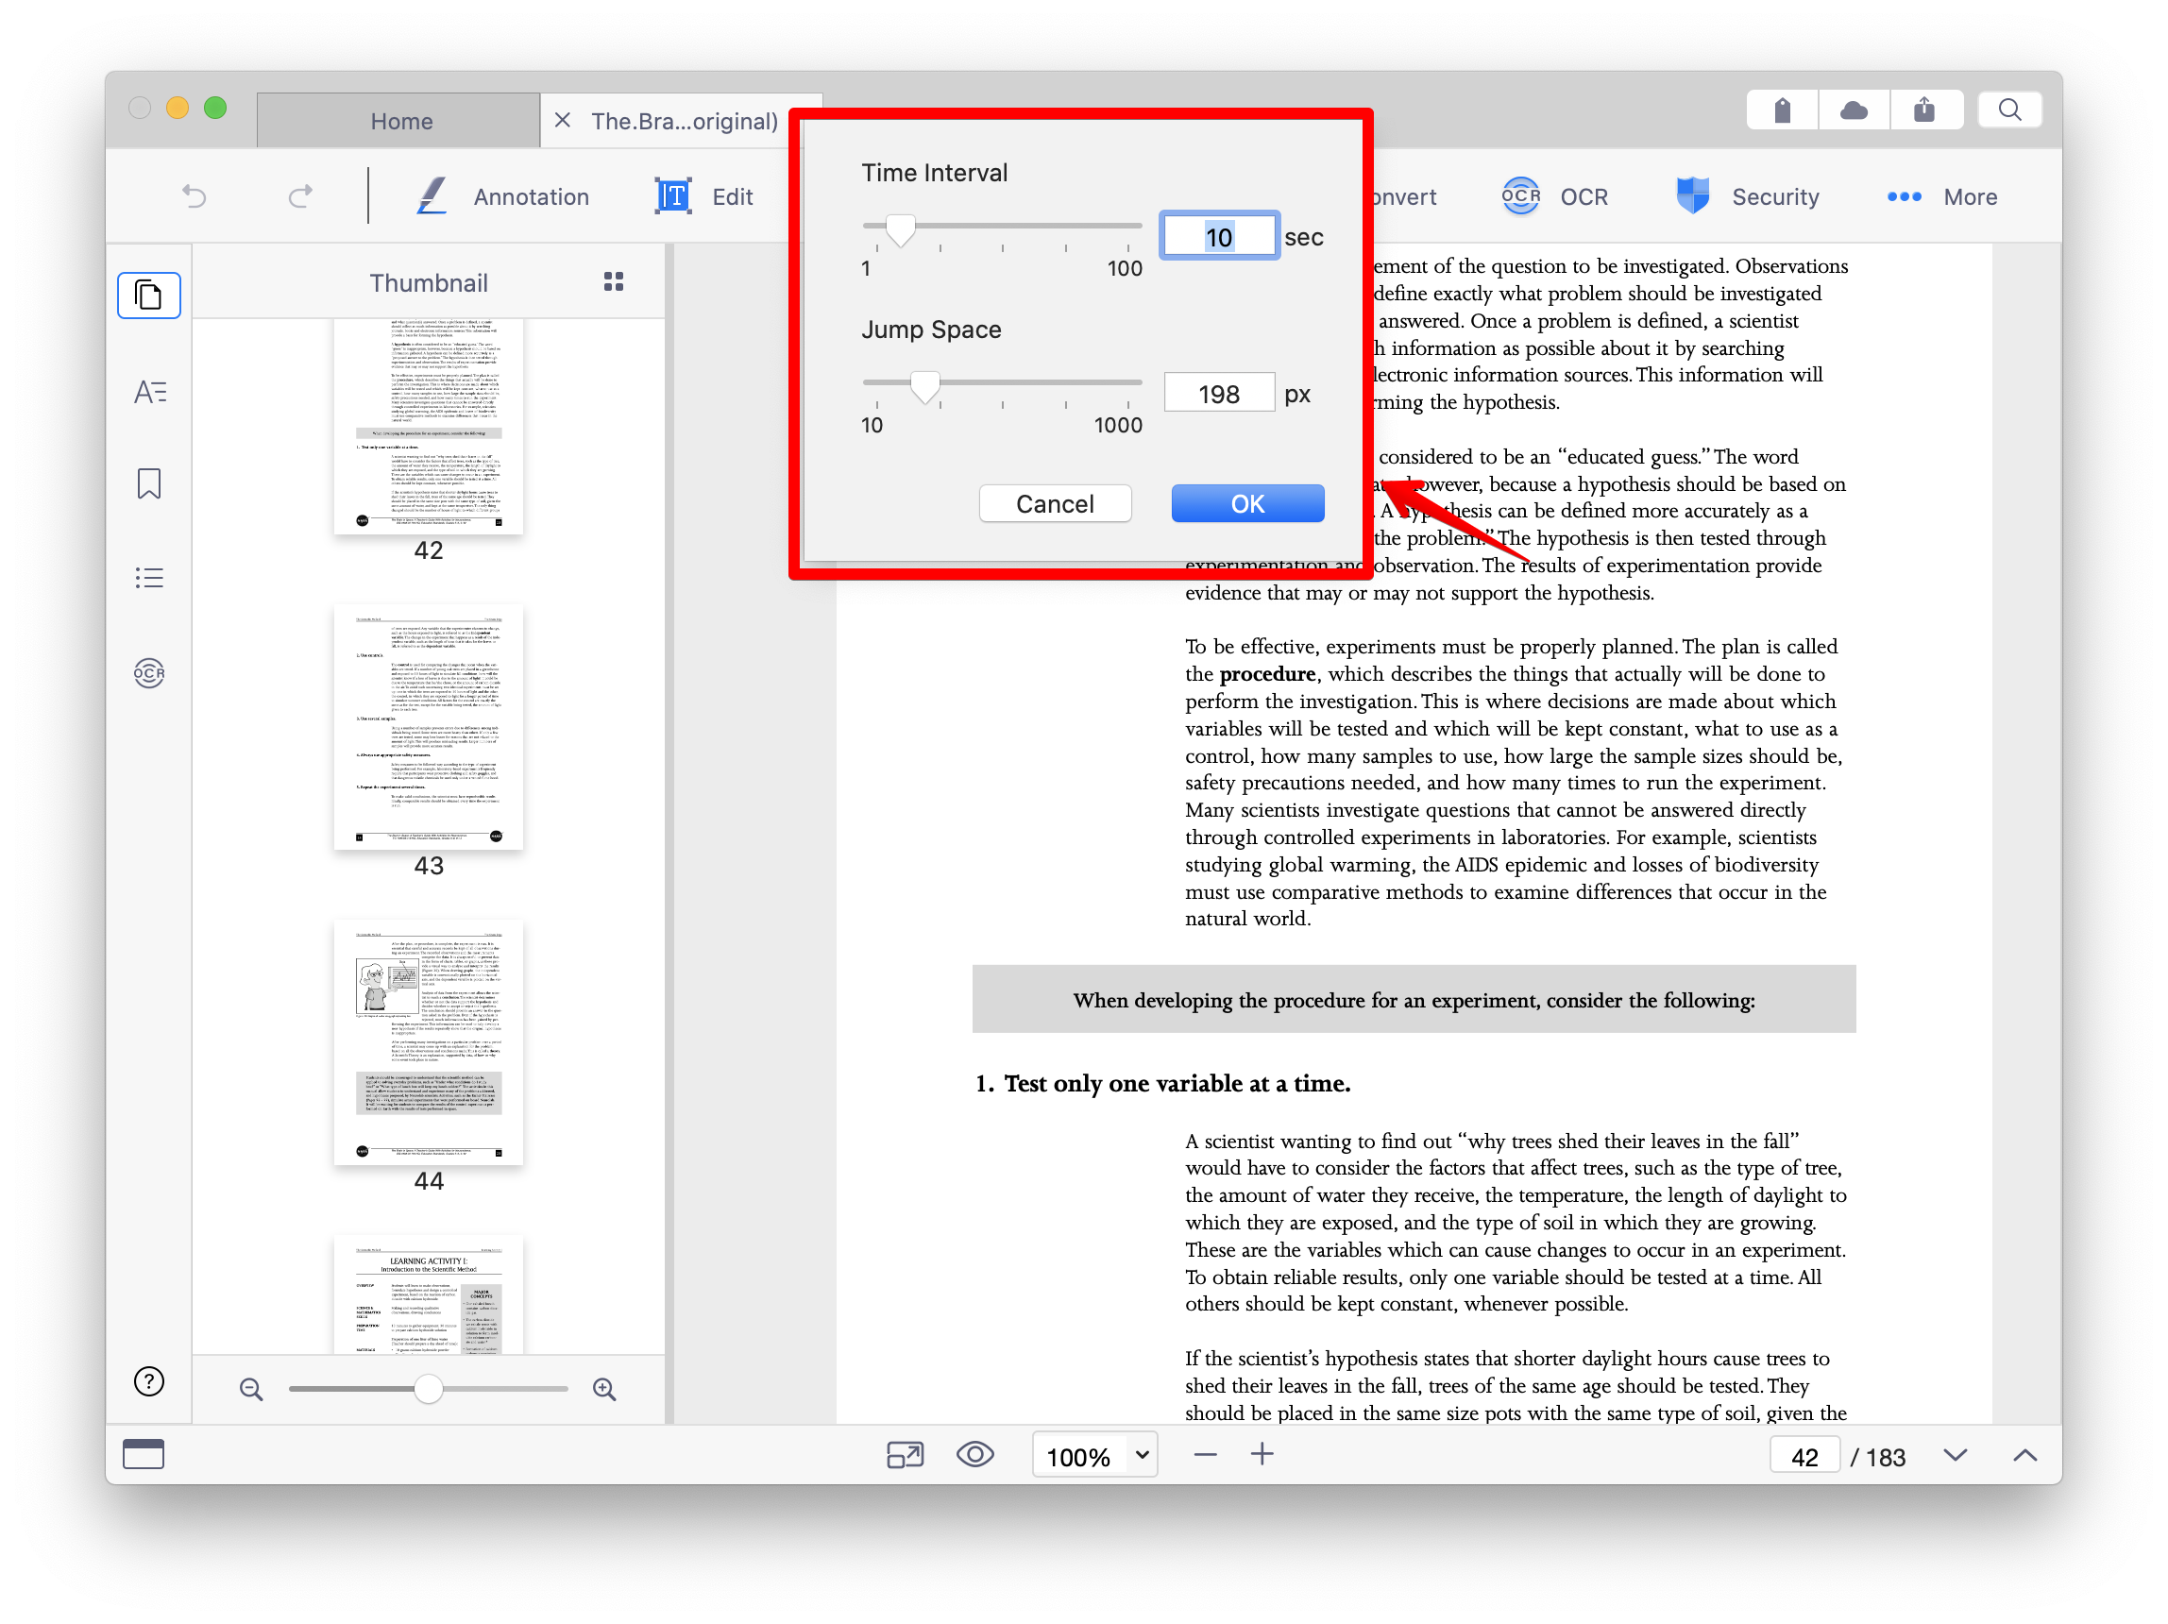Click the Jump Space slider handle

(x=924, y=386)
